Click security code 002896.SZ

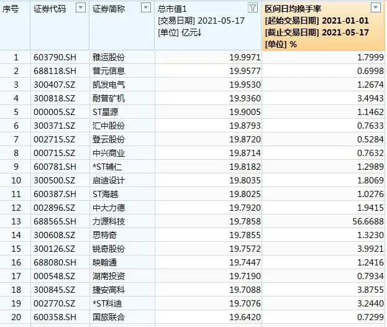pos(54,208)
